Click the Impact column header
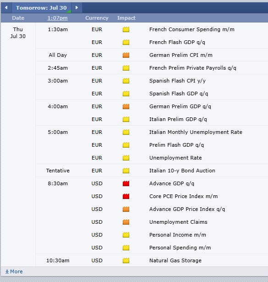 point(126,18)
